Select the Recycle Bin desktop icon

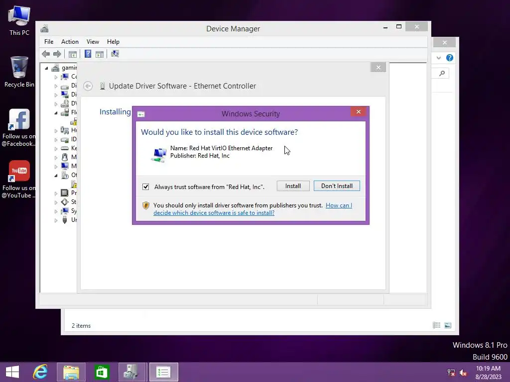pyautogui.click(x=19, y=72)
